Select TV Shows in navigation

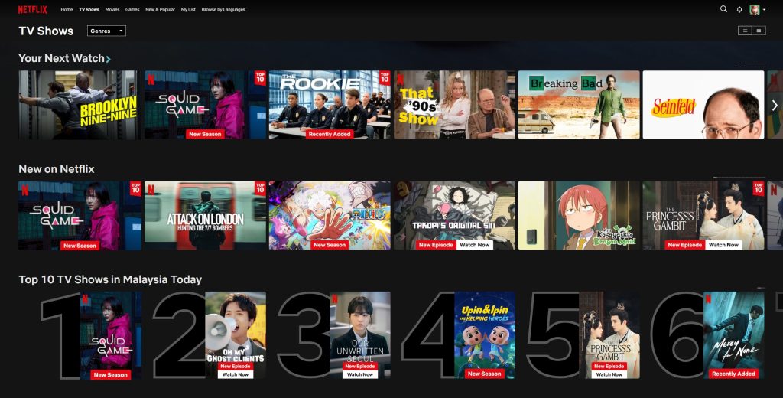click(89, 9)
